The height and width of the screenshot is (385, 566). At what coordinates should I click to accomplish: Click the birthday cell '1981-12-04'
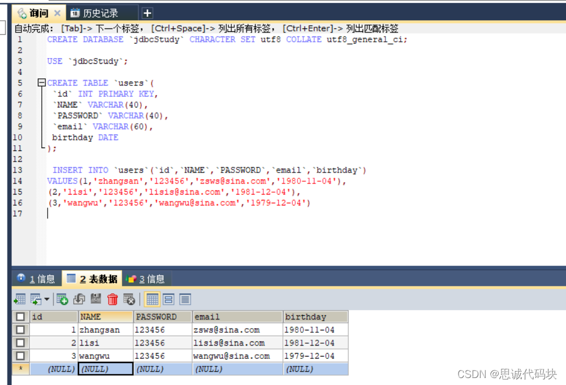click(316, 343)
